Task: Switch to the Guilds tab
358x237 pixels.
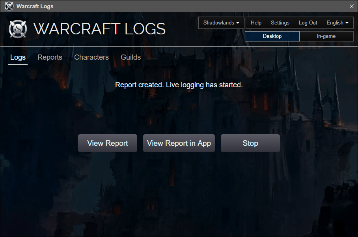Action: pyautogui.click(x=131, y=57)
